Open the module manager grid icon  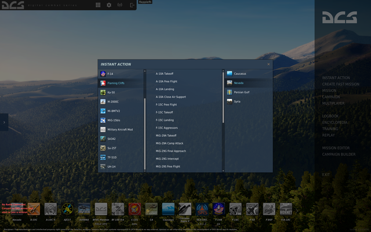click(98, 5)
